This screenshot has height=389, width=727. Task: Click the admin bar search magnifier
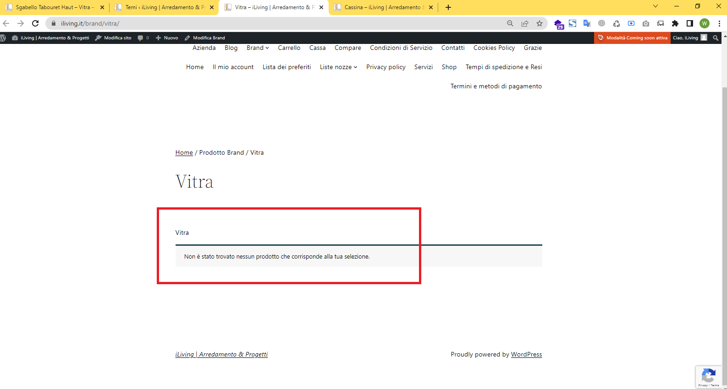[x=716, y=38]
